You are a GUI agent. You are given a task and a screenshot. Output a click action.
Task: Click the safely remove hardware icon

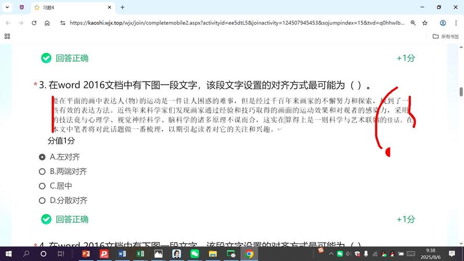pos(366,254)
